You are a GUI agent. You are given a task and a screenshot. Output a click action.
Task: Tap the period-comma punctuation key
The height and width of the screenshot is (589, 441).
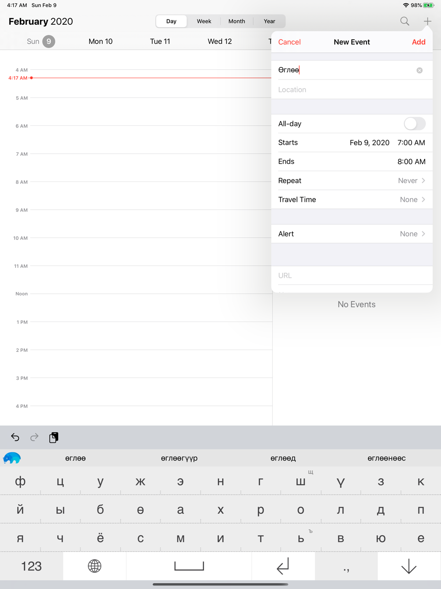point(346,566)
